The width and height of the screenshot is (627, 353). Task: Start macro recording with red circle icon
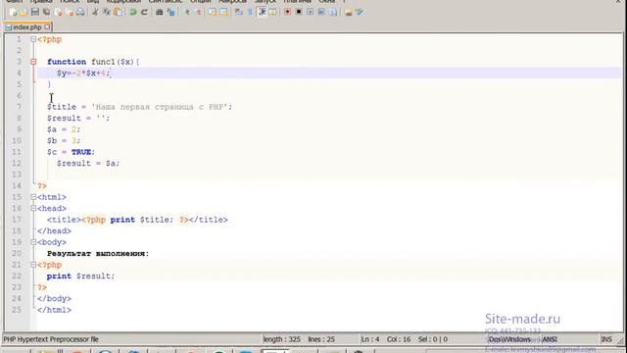click(287, 12)
